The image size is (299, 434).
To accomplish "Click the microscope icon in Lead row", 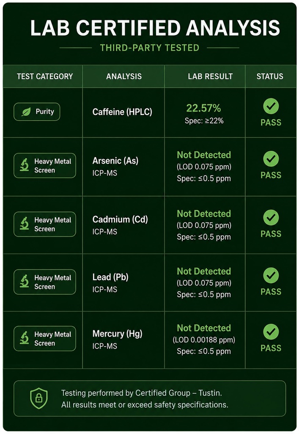I will pos(25,281).
